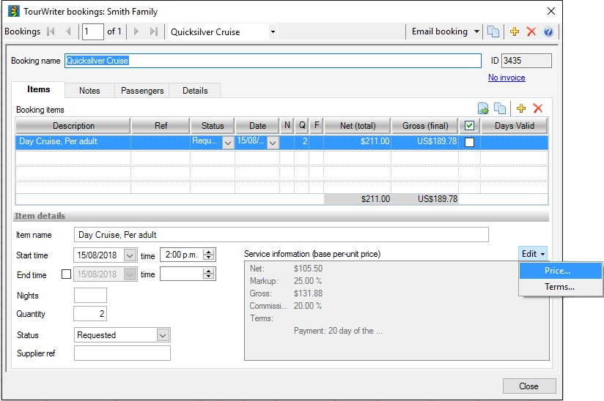Remove booking item with red X above grid

coord(538,108)
